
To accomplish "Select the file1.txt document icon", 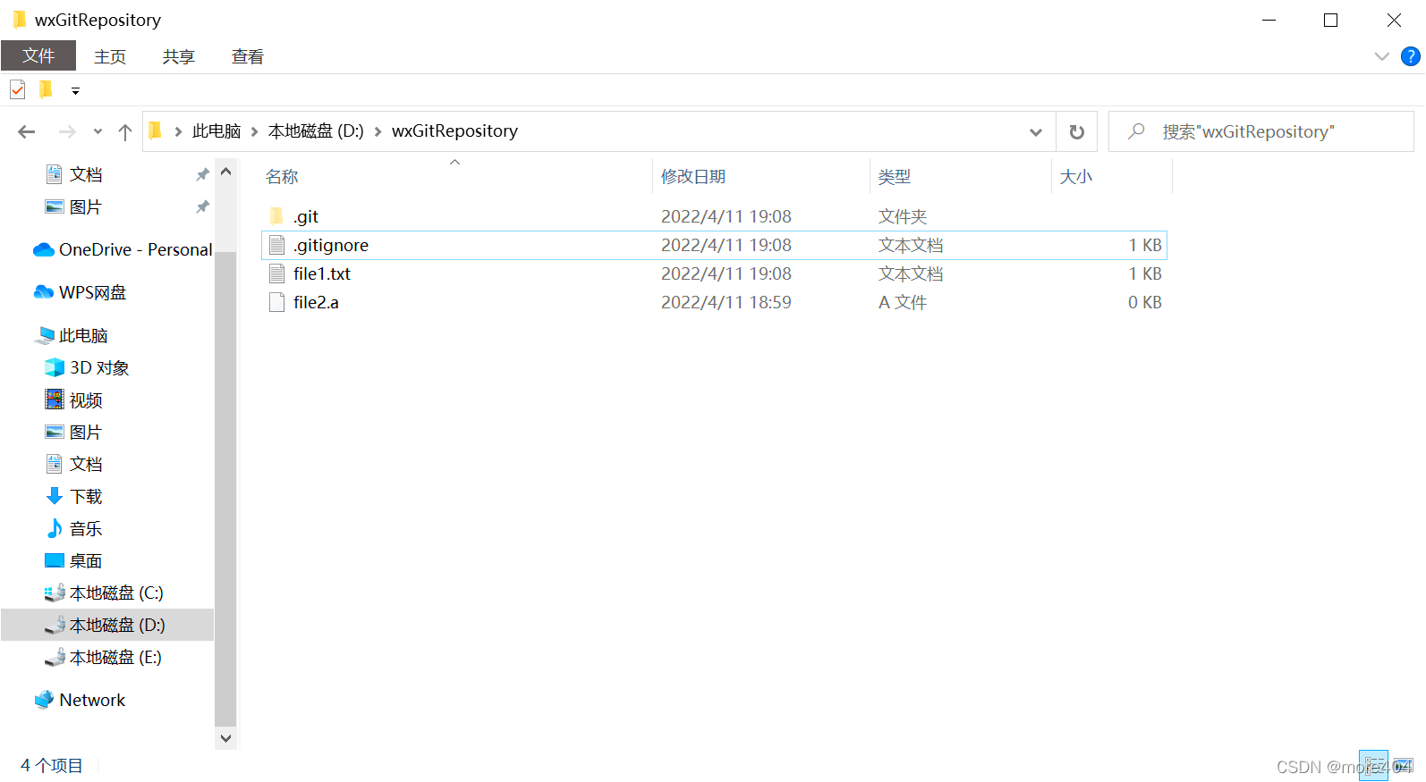I will tap(277, 273).
